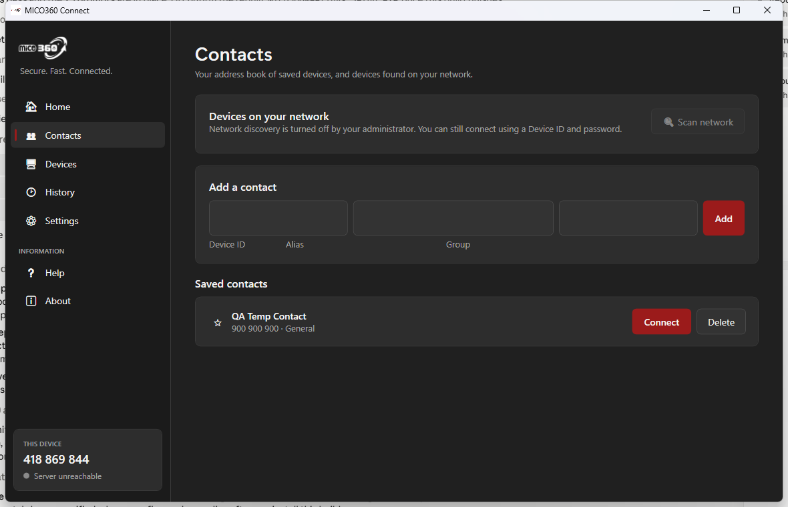Click the Server unreachable status dot
The image size is (788, 507).
coord(27,476)
